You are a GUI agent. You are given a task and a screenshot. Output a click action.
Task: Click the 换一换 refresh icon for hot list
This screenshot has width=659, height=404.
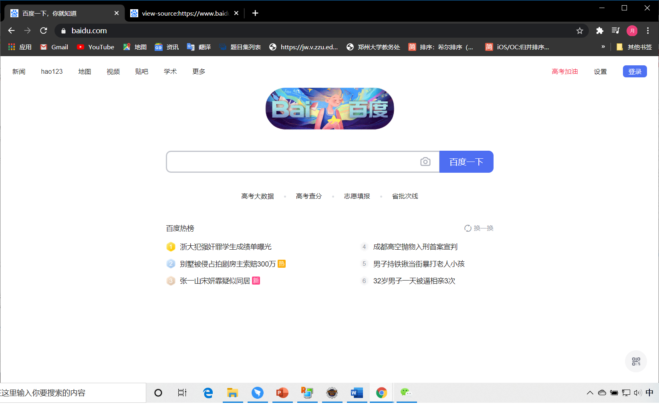point(468,228)
